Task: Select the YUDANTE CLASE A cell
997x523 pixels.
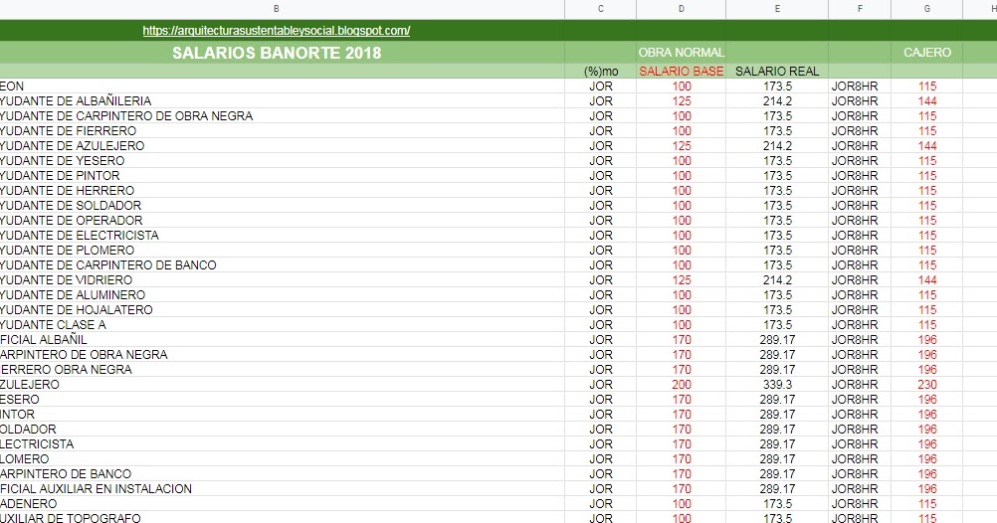Action: tap(282, 325)
